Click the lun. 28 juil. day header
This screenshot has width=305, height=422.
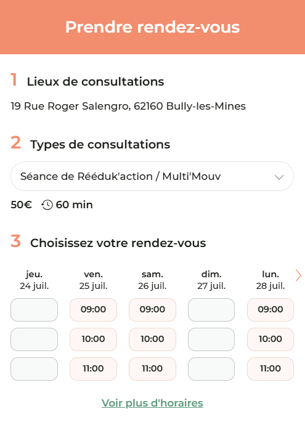pos(270,280)
